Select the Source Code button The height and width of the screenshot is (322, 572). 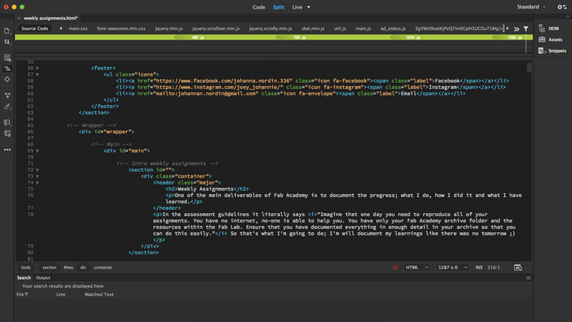[x=34, y=29]
